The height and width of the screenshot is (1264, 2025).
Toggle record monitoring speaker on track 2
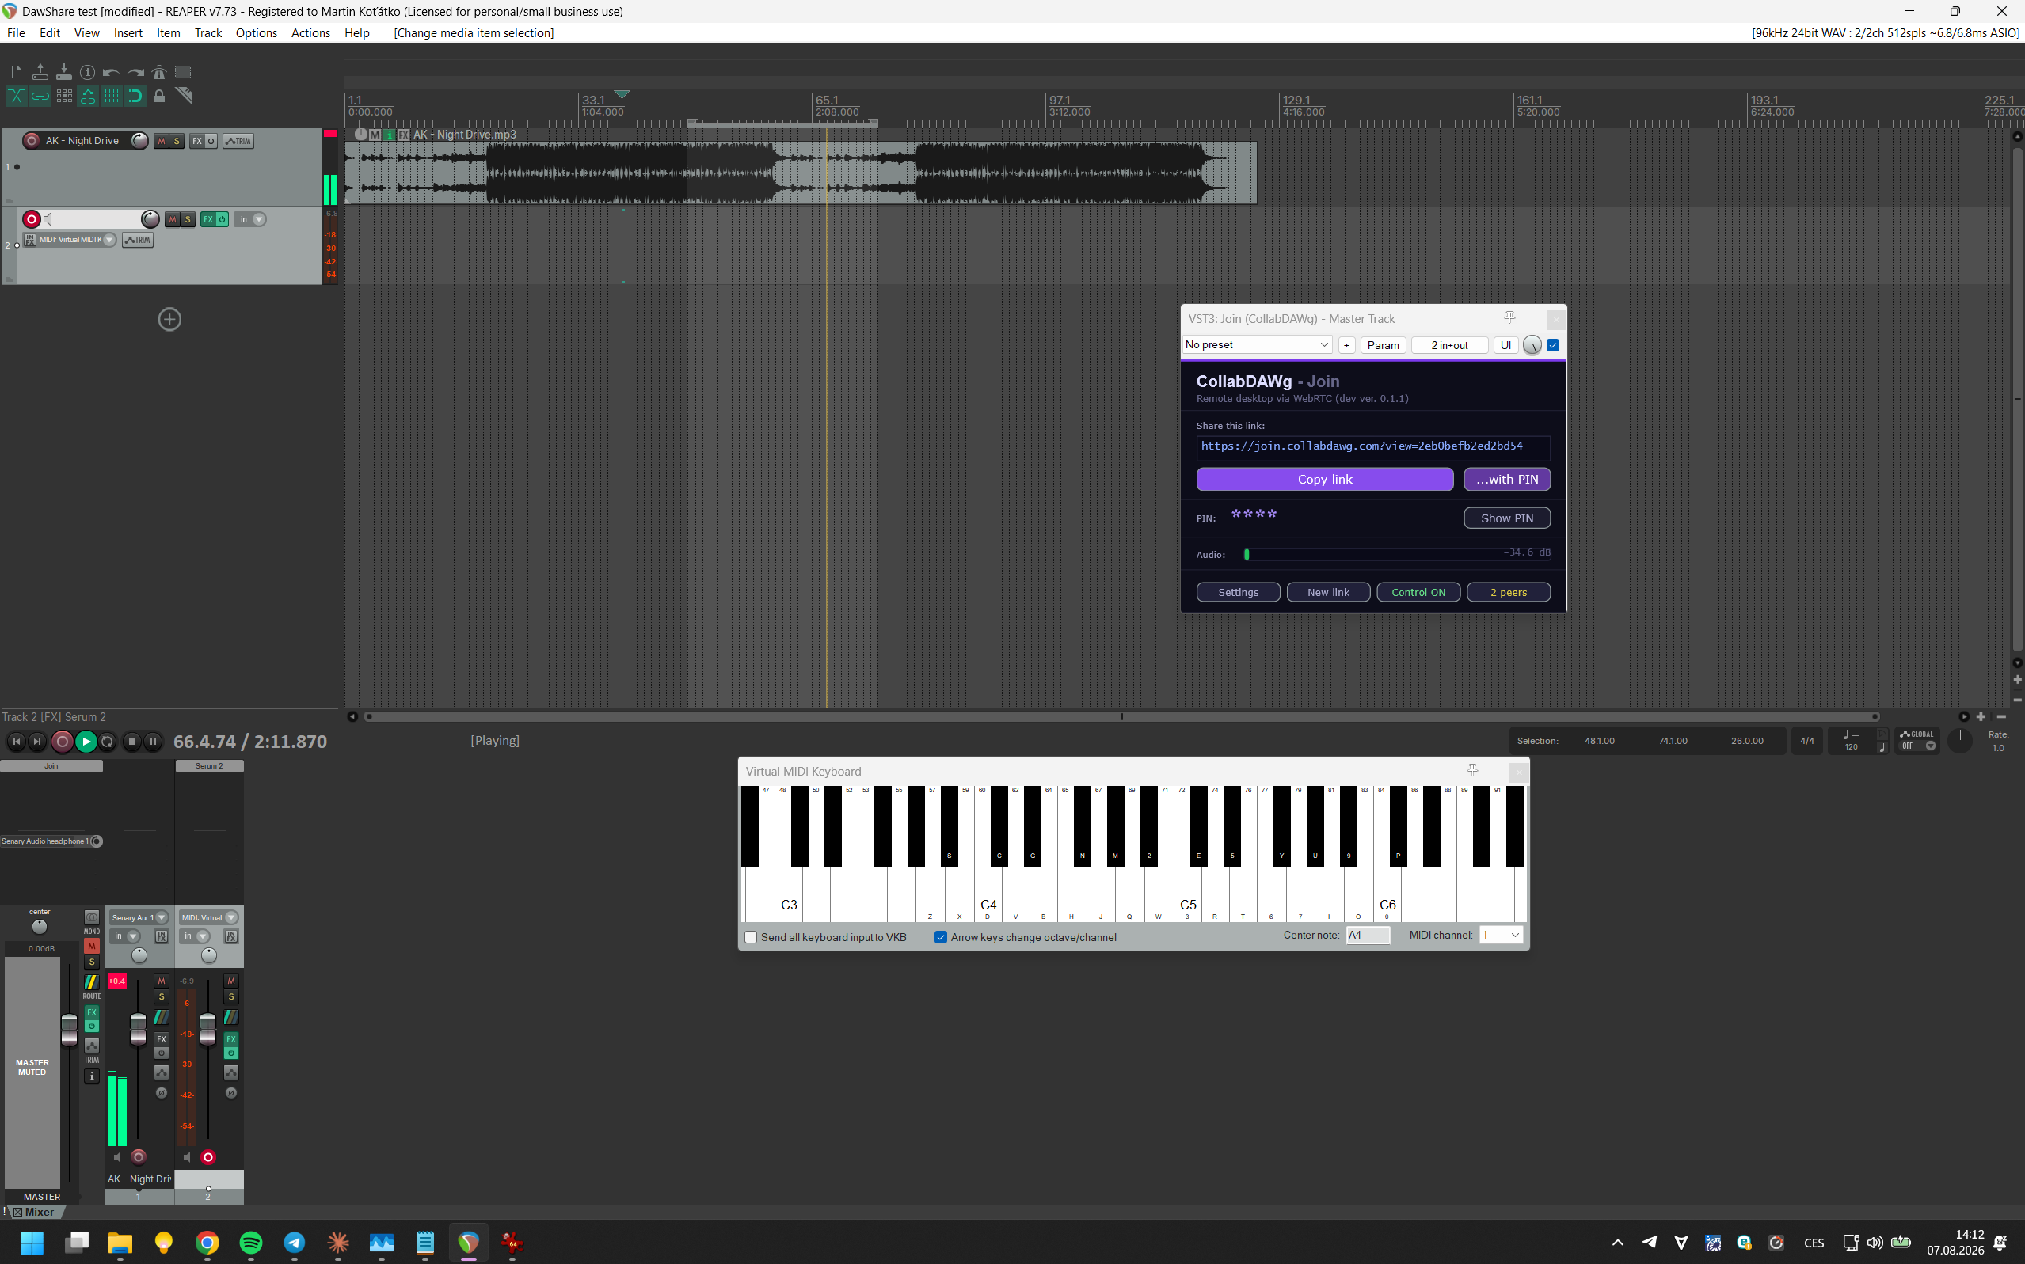click(48, 219)
